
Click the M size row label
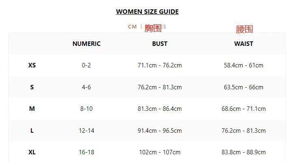(32, 109)
